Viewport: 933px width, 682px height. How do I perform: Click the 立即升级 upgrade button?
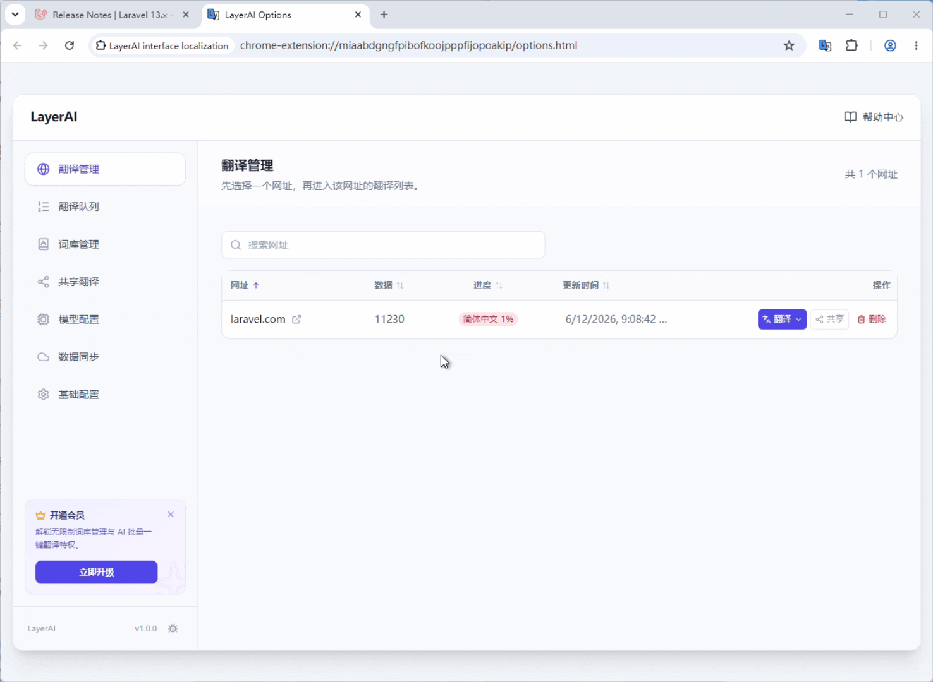tap(96, 572)
